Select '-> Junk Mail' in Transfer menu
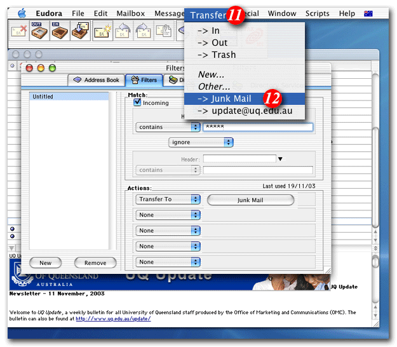 224,99
